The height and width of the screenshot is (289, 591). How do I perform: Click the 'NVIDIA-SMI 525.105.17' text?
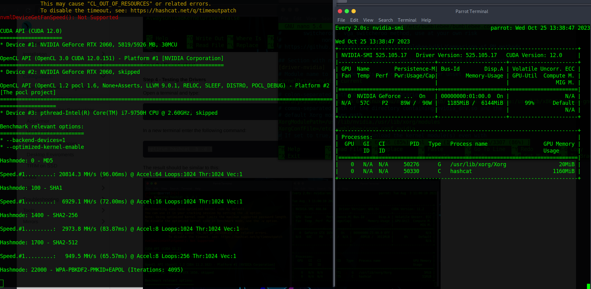(x=374, y=55)
